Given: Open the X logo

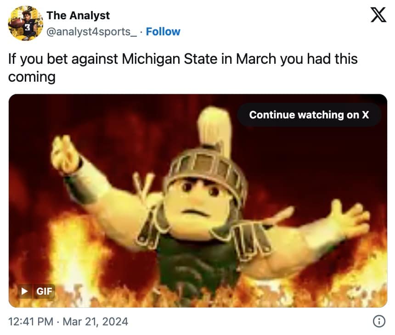Looking at the screenshot, I should [378, 16].
